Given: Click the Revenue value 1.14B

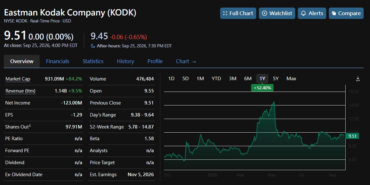Looking at the screenshot, I should [x=61, y=91].
